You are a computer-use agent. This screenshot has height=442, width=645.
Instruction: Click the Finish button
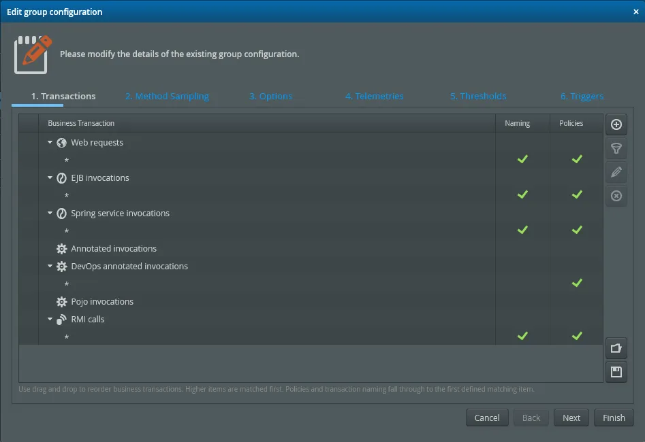tap(614, 418)
